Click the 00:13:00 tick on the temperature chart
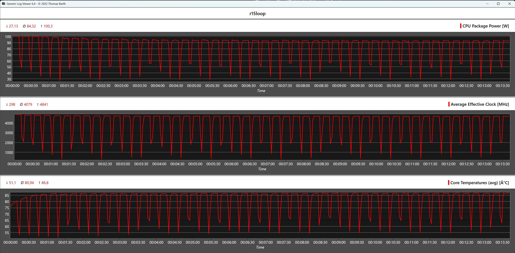 (484, 242)
